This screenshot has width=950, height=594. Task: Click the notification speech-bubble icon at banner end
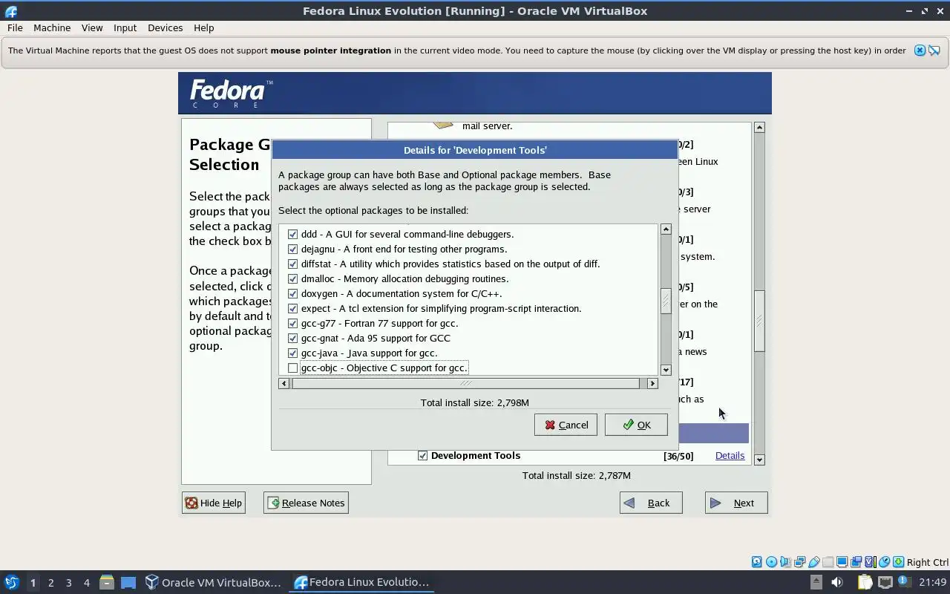coord(934,50)
